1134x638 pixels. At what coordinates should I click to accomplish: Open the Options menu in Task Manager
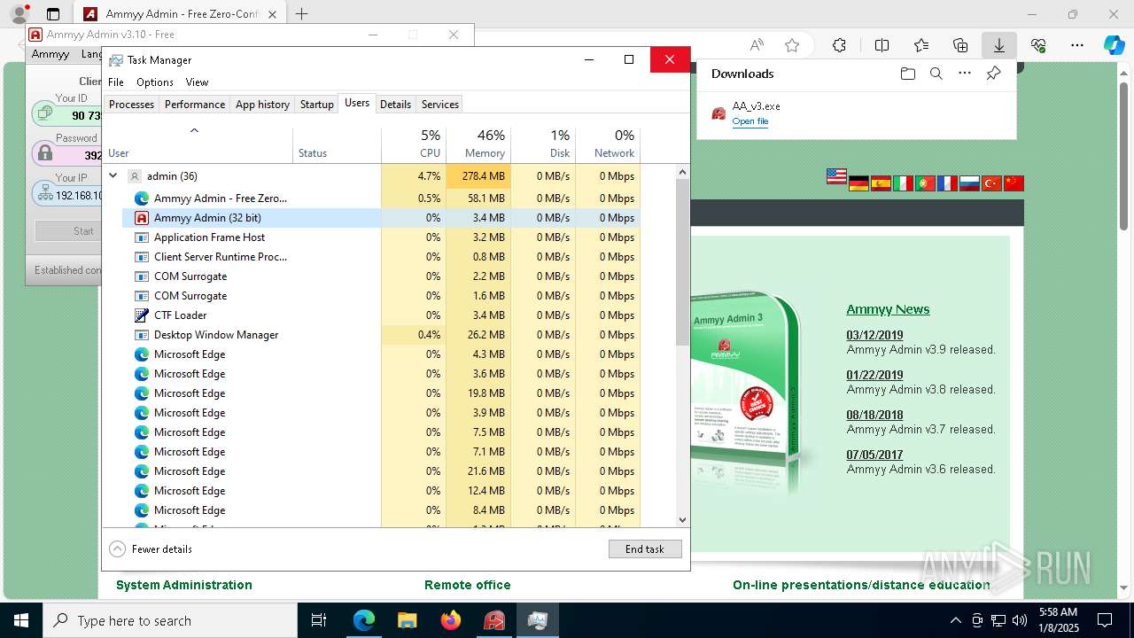[155, 82]
